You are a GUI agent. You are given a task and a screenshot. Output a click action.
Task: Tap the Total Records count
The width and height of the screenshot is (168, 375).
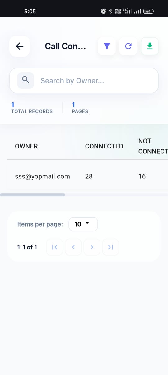(x=13, y=105)
